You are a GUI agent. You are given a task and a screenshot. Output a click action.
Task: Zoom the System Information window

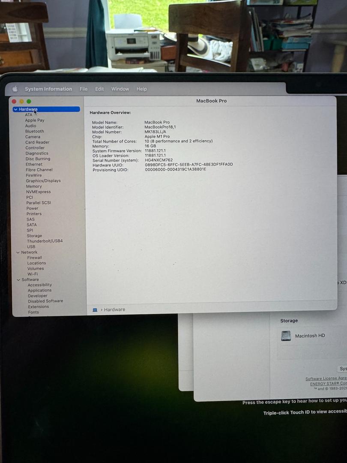[x=29, y=102]
